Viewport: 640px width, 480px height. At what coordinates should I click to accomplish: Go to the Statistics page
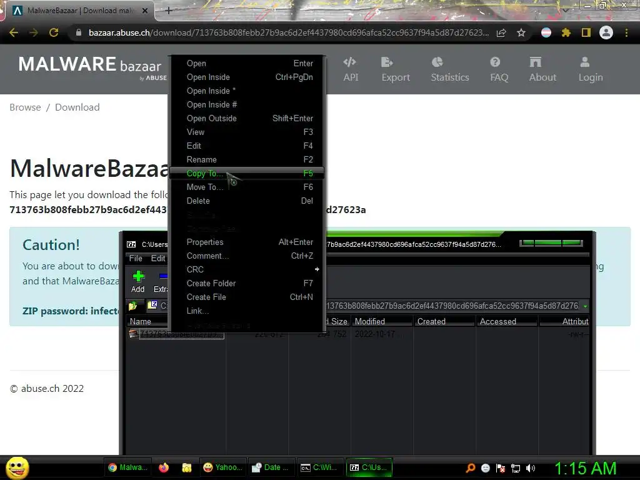click(450, 69)
